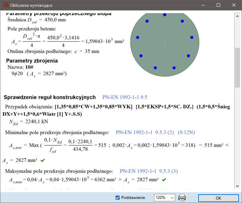Click the green checkmark after the maximum reinforcement check
This screenshot has width=242, height=203.
click(164, 179)
